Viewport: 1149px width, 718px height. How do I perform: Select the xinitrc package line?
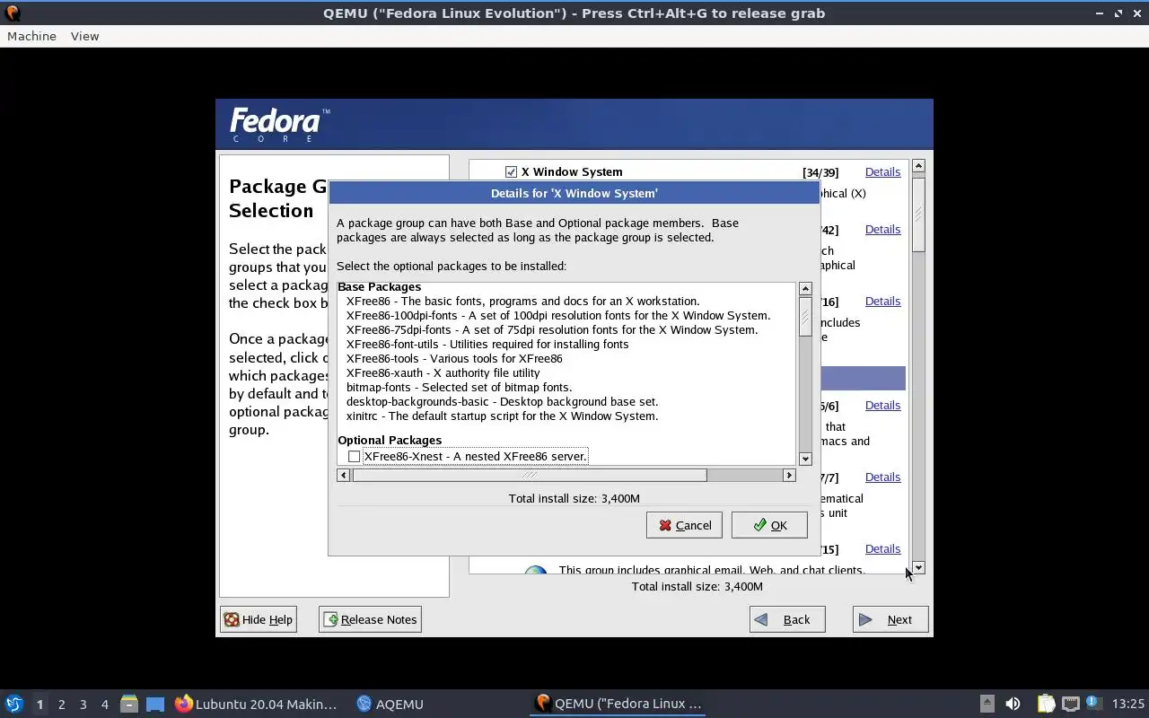pos(502,416)
